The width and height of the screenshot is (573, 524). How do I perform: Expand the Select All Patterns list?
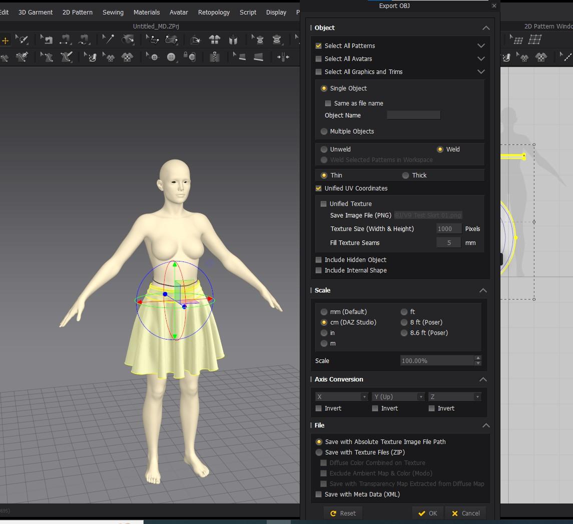[481, 45]
